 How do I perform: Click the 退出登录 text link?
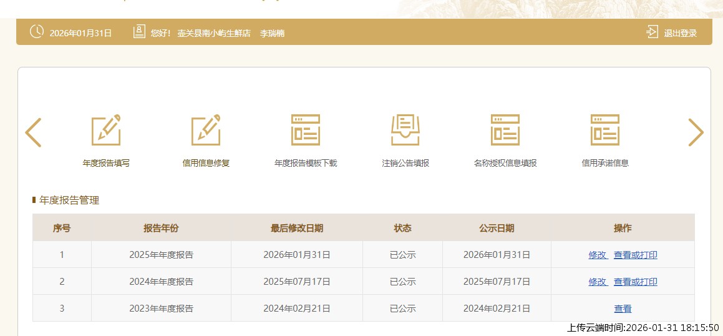pyautogui.click(x=680, y=33)
